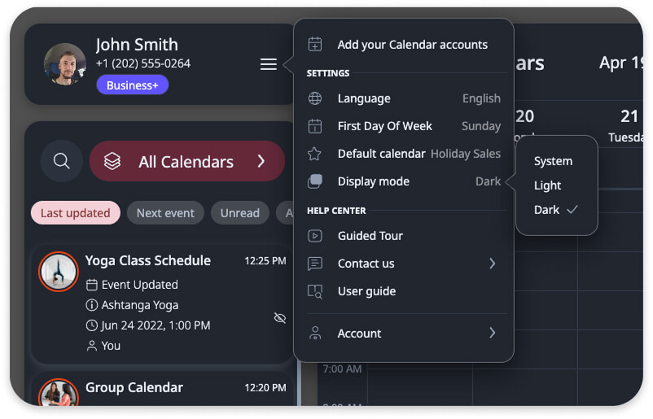The image size is (653, 419).
Task: Open the User guide entry
Action: [x=404, y=291]
